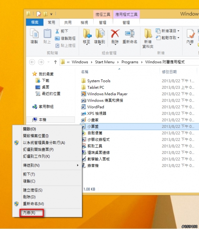The height and width of the screenshot is (229, 199).
Task: Open 下載 in the navigation pane
Action: [x=42, y=80]
